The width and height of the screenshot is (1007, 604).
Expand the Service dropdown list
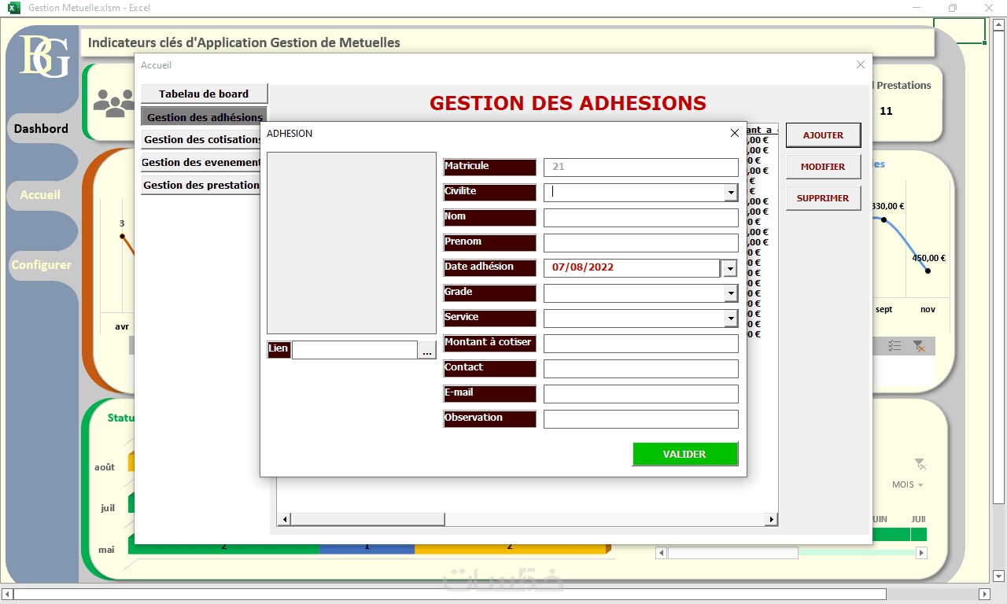(731, 319)
